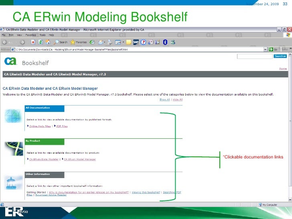Open the Favorites menu
The height and width of the screenshot is (219, 292).
pos(31,35)
